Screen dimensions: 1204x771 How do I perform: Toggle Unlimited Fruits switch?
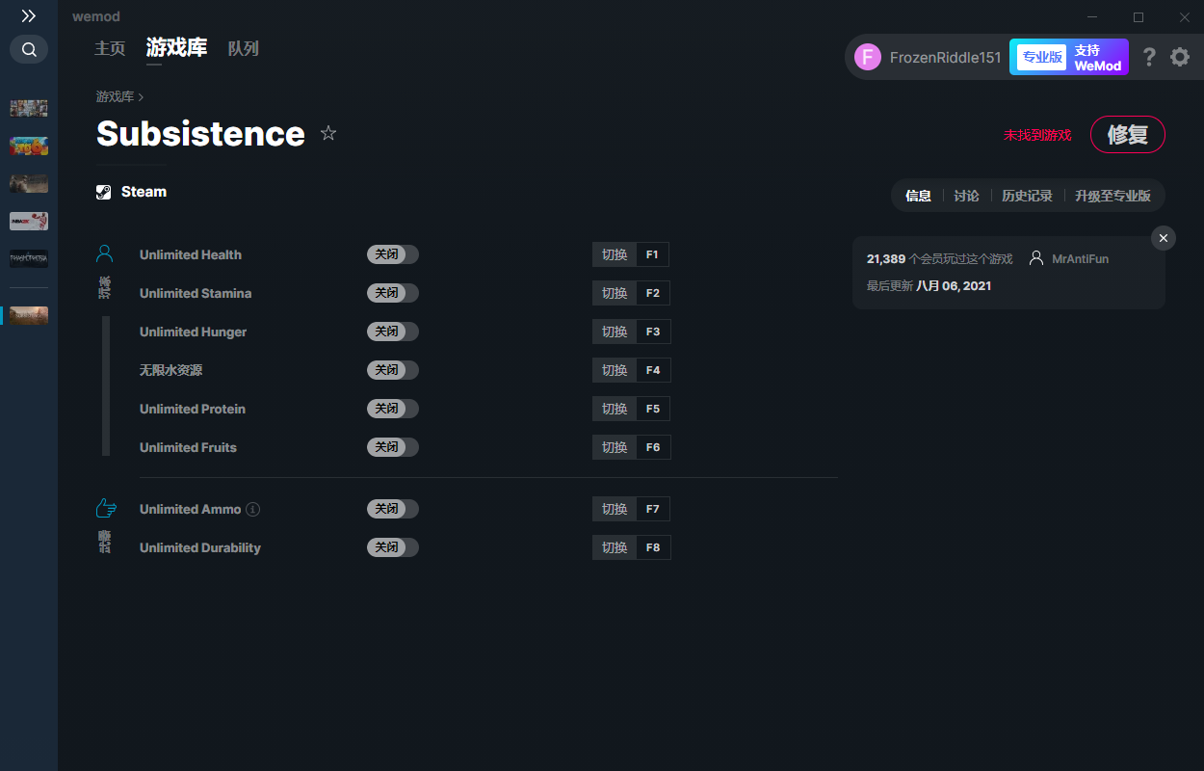click(x=393, y=447)
